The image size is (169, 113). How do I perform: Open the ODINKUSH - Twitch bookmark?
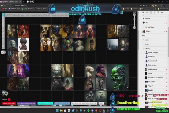pyautogui.click(x=15, y=9)
